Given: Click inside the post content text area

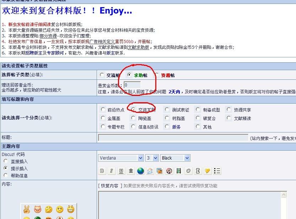Looking at the screenshot, I should (190, 205).
